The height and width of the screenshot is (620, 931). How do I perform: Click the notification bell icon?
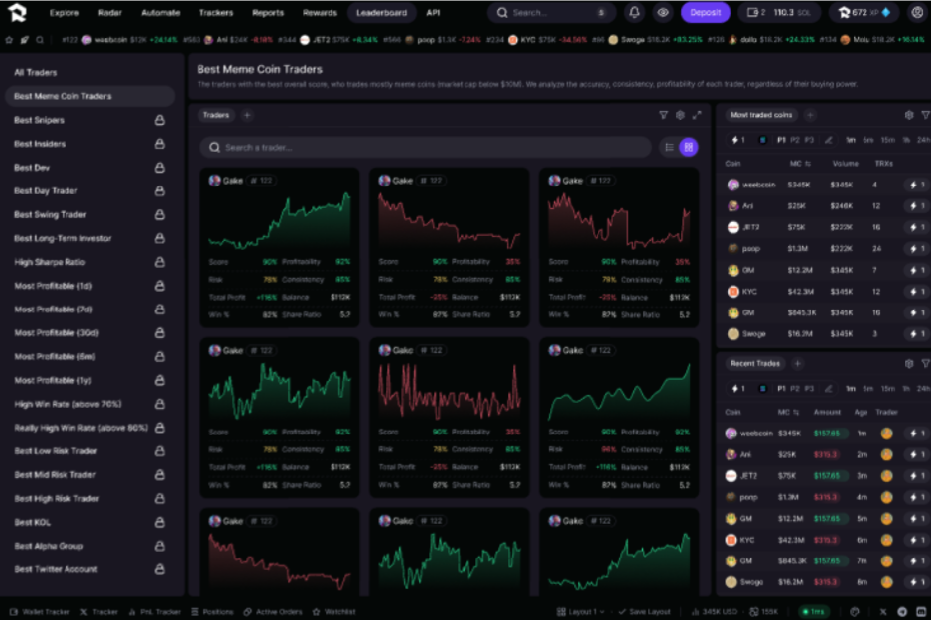(x=635, y=13)
